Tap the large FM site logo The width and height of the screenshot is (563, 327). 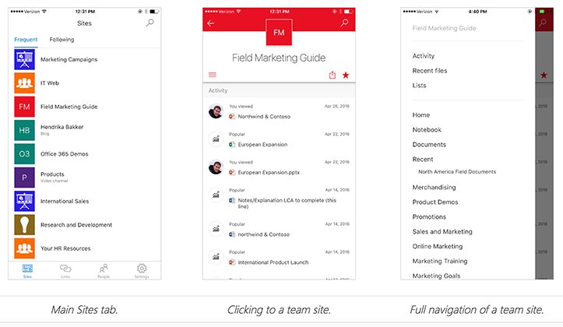coord(279,33)
